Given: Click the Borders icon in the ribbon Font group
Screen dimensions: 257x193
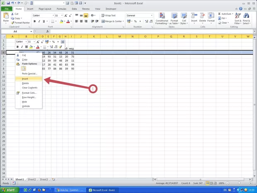Looking at the screenshot, I should [53, 21].
